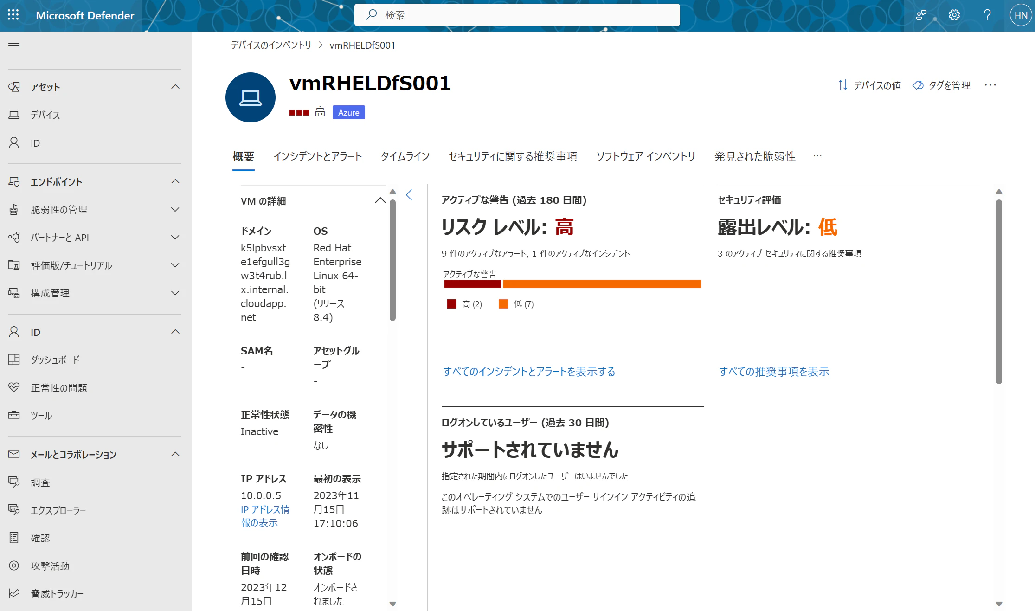Click the 検索 search field

click(x=517, y=15)
